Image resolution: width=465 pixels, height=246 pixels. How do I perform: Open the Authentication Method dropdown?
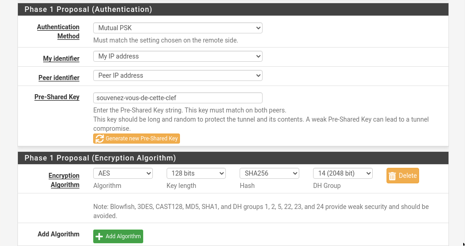178,28
